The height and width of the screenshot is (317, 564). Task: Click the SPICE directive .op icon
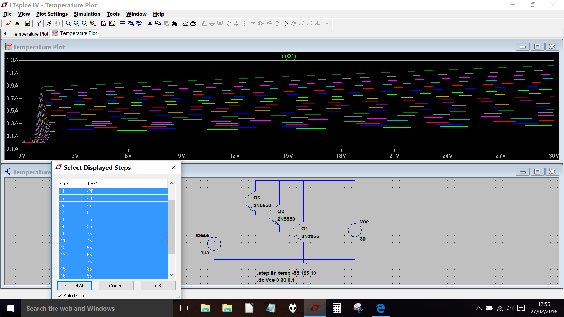tap(326, 24)
